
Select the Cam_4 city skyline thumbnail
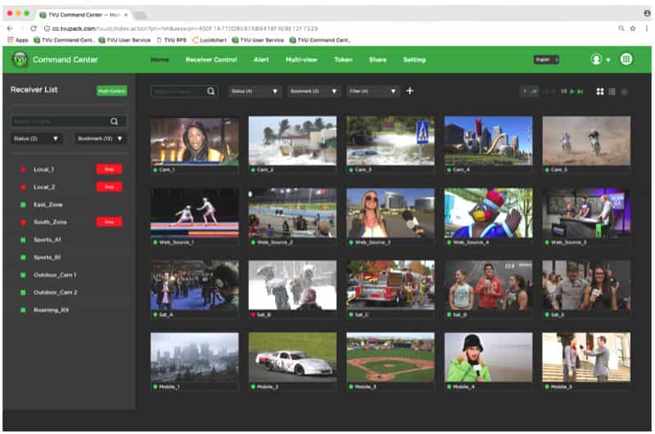(x=488, y=141)
